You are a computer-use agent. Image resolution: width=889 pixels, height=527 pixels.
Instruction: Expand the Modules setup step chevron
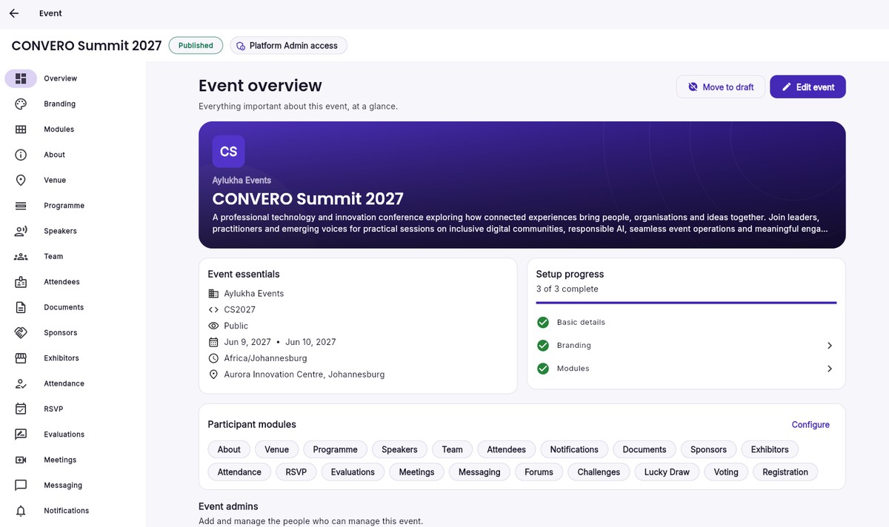pyautogui.click(x=830, y=369)
